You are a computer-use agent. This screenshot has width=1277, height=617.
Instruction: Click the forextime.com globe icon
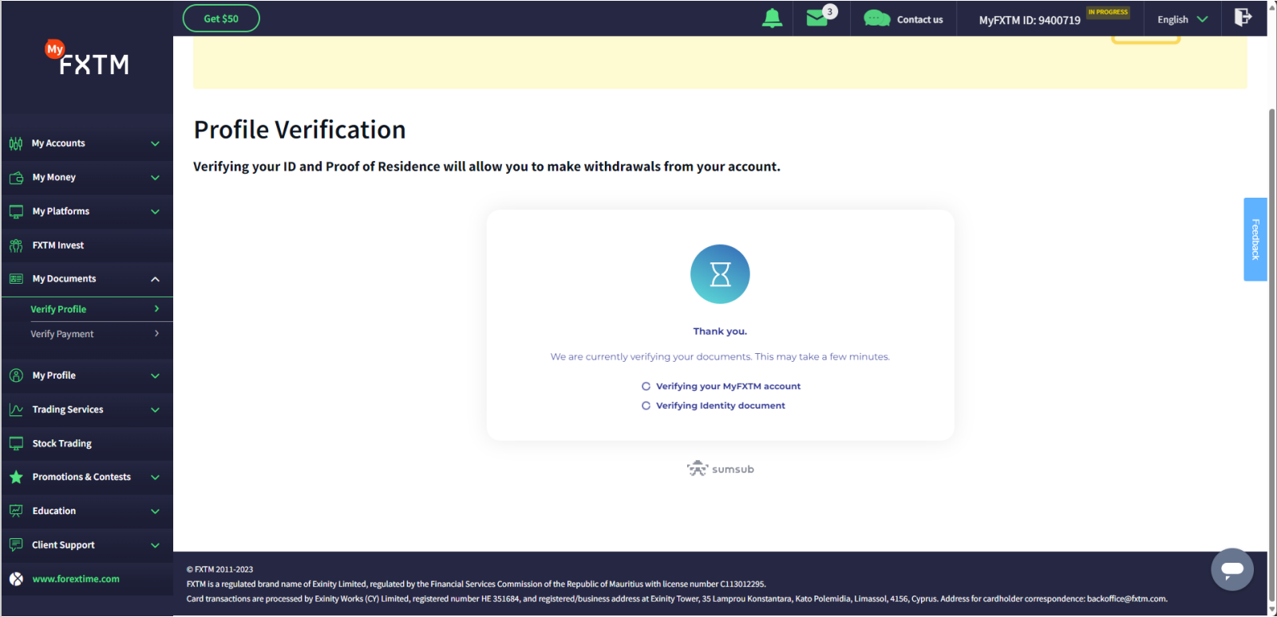click(x=16, y=579)
